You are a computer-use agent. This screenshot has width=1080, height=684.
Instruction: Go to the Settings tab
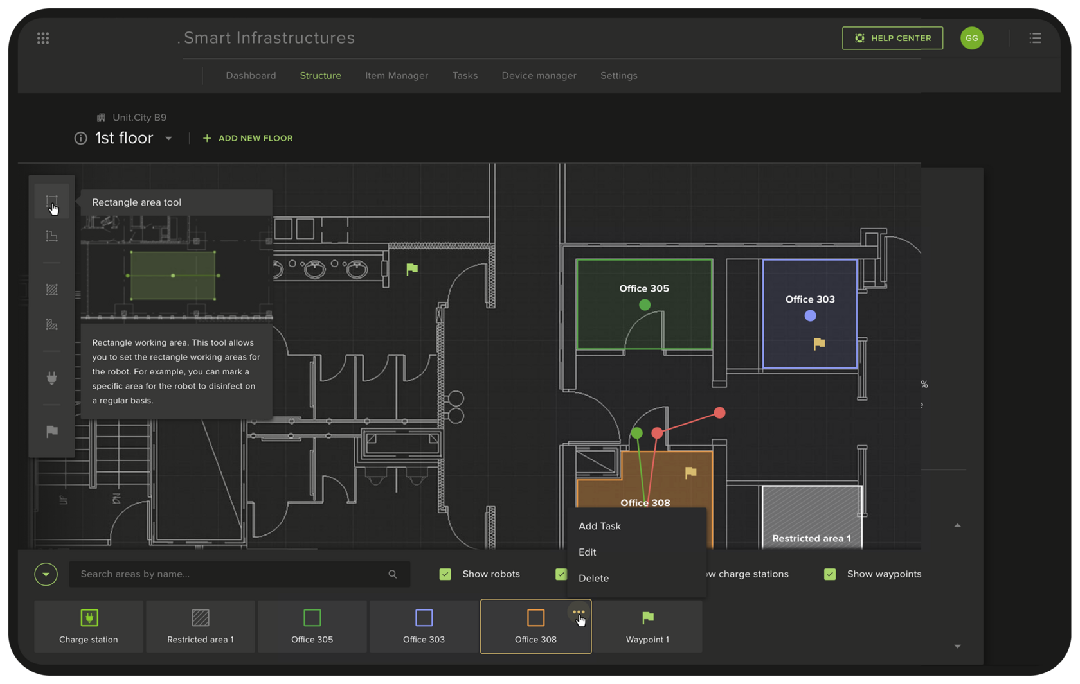point(619,76)
